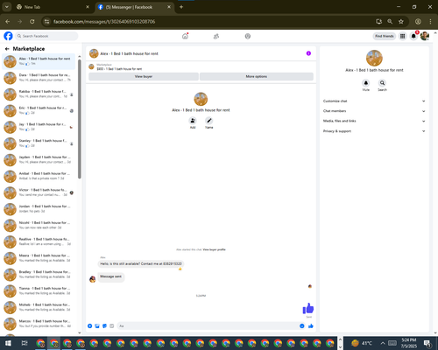Select the Messenger | Facebook tab

(134, 7)
